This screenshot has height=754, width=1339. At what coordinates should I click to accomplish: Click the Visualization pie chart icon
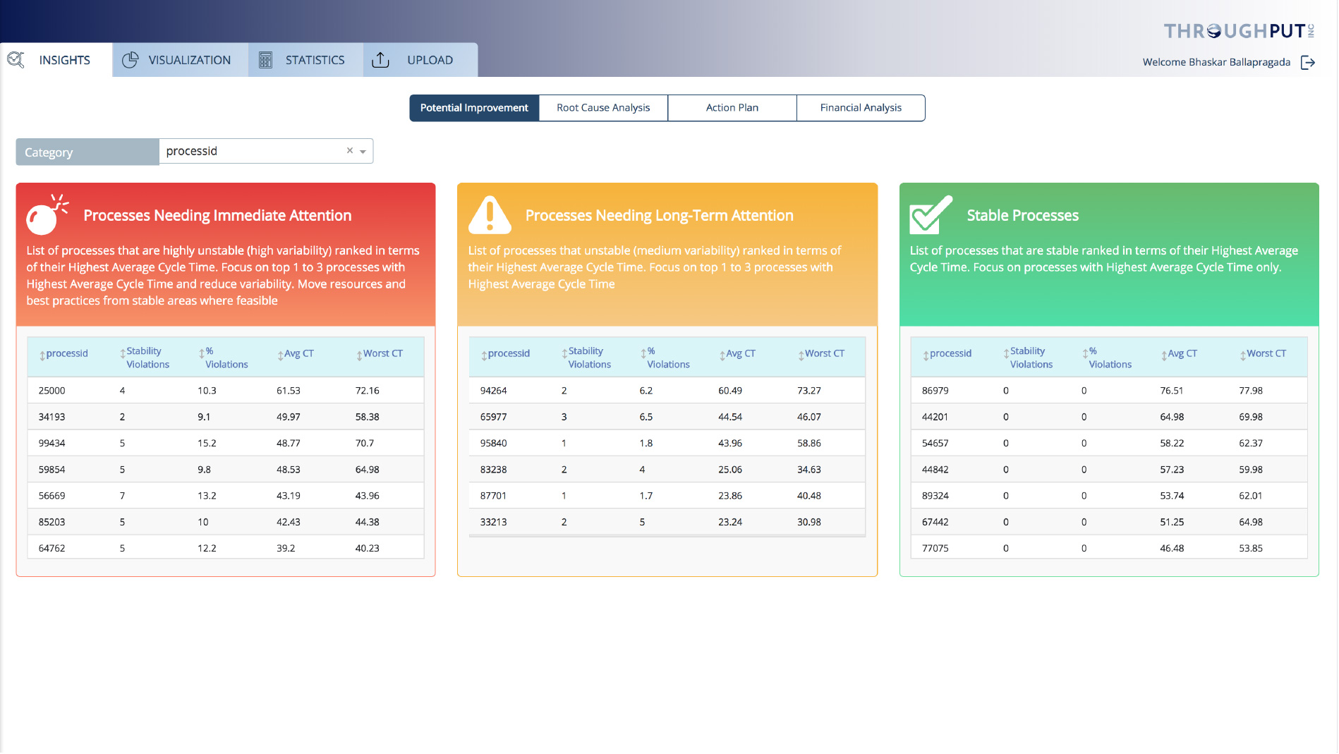[130, 60]
